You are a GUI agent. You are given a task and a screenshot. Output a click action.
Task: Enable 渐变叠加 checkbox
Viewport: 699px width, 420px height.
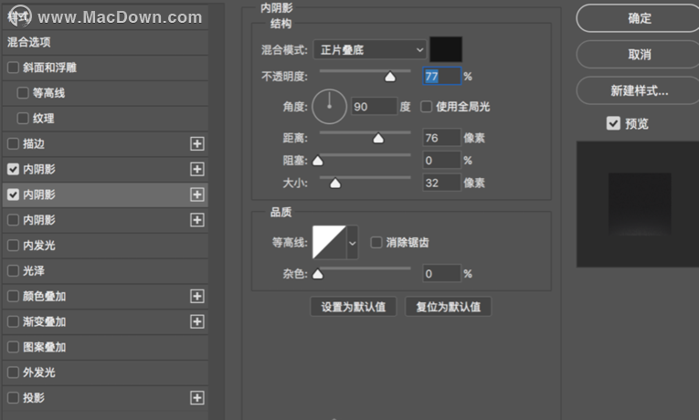click(13, 321)
